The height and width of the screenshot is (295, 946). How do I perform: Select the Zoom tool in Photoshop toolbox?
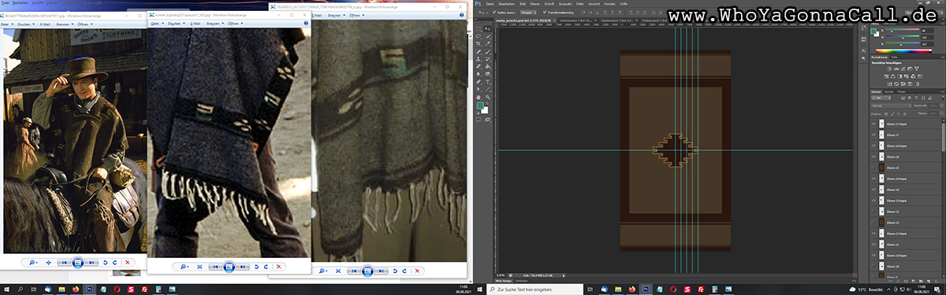(x=487, y=97)
